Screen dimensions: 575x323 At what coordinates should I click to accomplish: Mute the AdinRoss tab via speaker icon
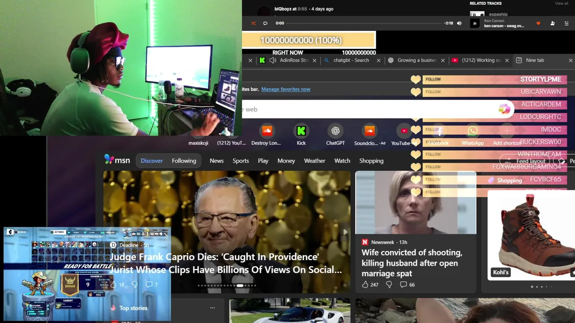click(273, 60)
